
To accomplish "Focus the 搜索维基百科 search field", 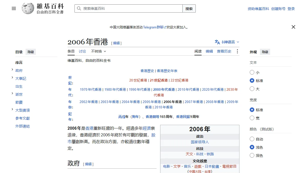I will click(x=128, y=8).
